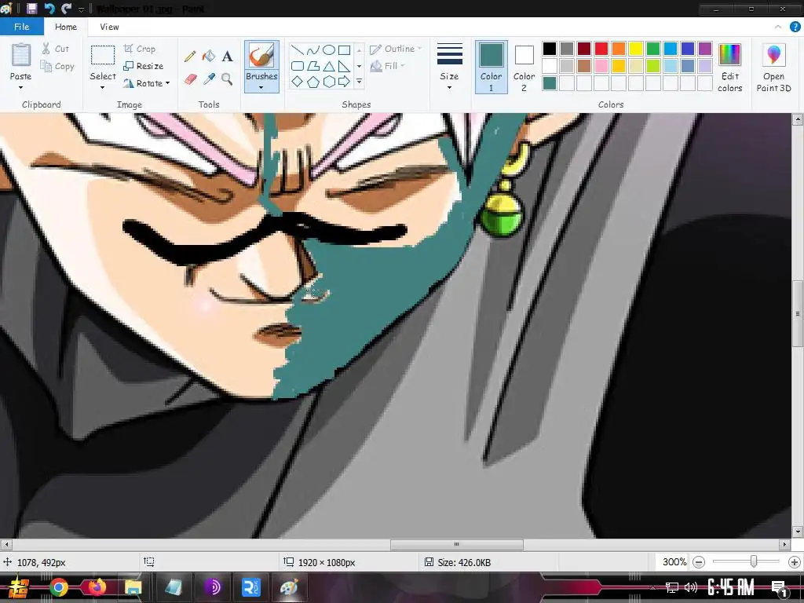Click the Copy button
The width and height of the screenshot is (804, 603).
tap(57, 66)
